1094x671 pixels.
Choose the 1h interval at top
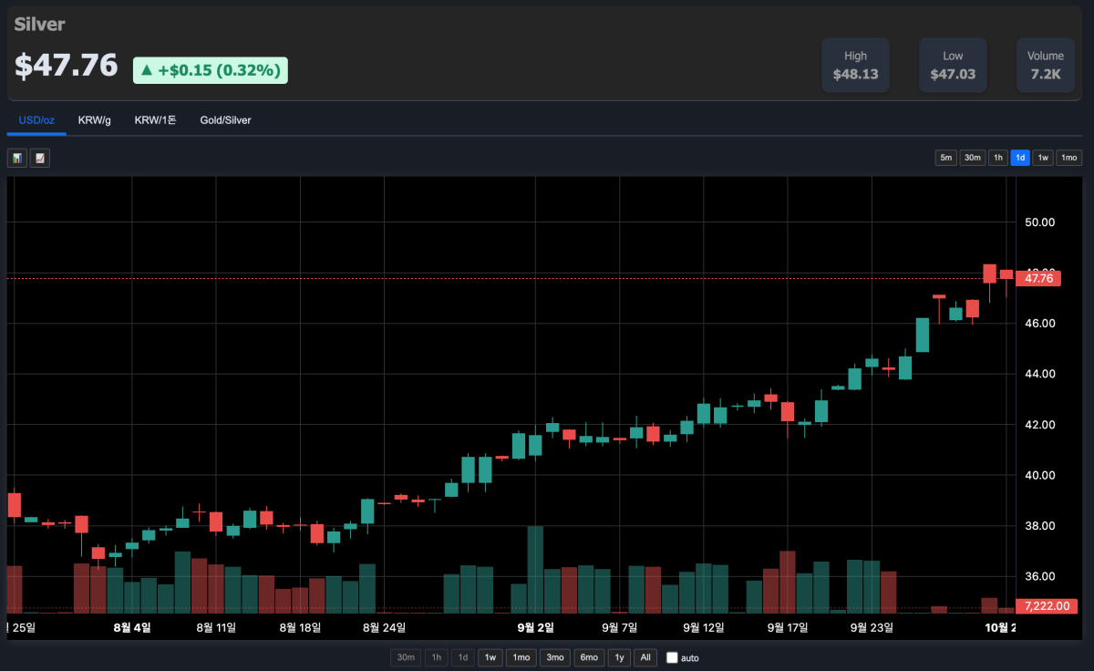pos(998,158)
